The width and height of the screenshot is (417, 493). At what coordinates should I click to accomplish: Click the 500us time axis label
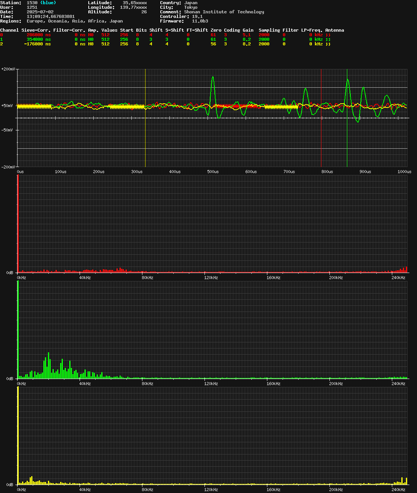coord(213,172)
